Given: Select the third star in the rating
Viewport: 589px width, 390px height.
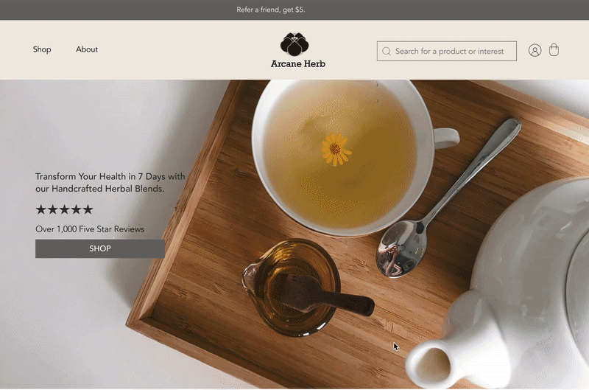Looking at the screenshot, I should [x=64, y=209].
